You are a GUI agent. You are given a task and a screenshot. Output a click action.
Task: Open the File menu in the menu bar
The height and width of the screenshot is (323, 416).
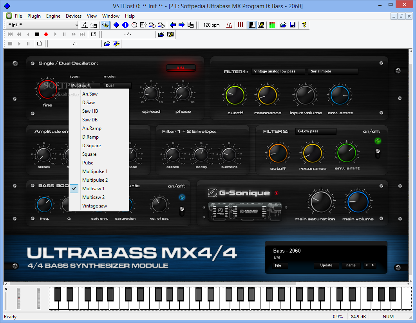pyautogui.click(x=18, y=16)
